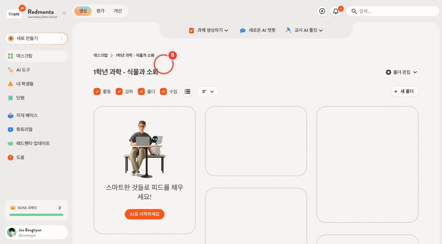Click the 도움 question mark icon
Image resolution: width=442 pixels, height=244 pixels.
(10, 157)
